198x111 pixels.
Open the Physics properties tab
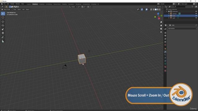(x=165, y=58)
